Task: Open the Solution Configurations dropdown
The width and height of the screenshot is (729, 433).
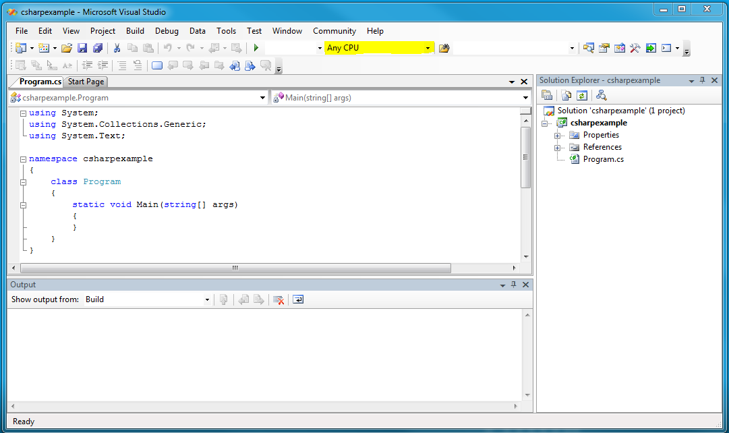Action: pyautogui.click(x=294, y=48)
